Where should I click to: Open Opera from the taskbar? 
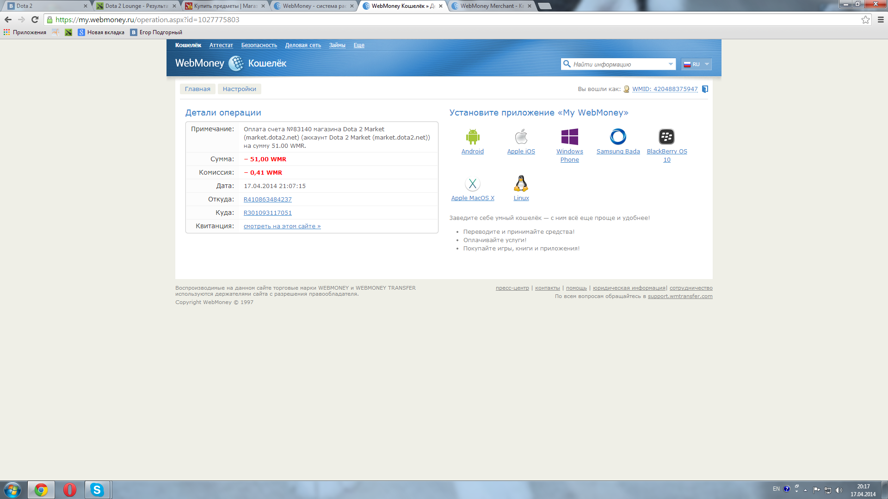tap(70, 490)
